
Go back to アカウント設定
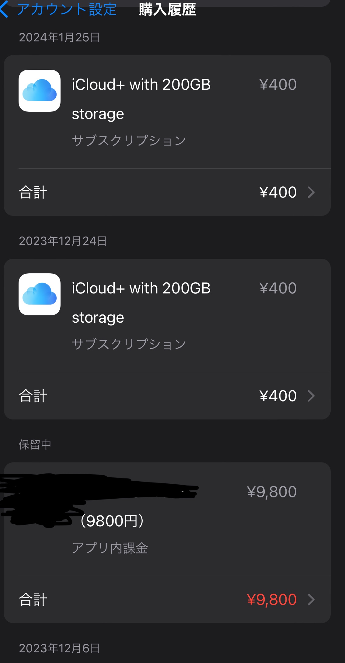pyautogui.click(x=66, y=9)
